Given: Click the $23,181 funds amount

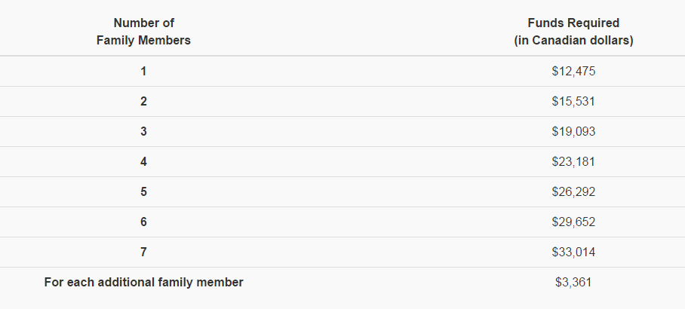Looking at the screenshot, I should point(573,162).
